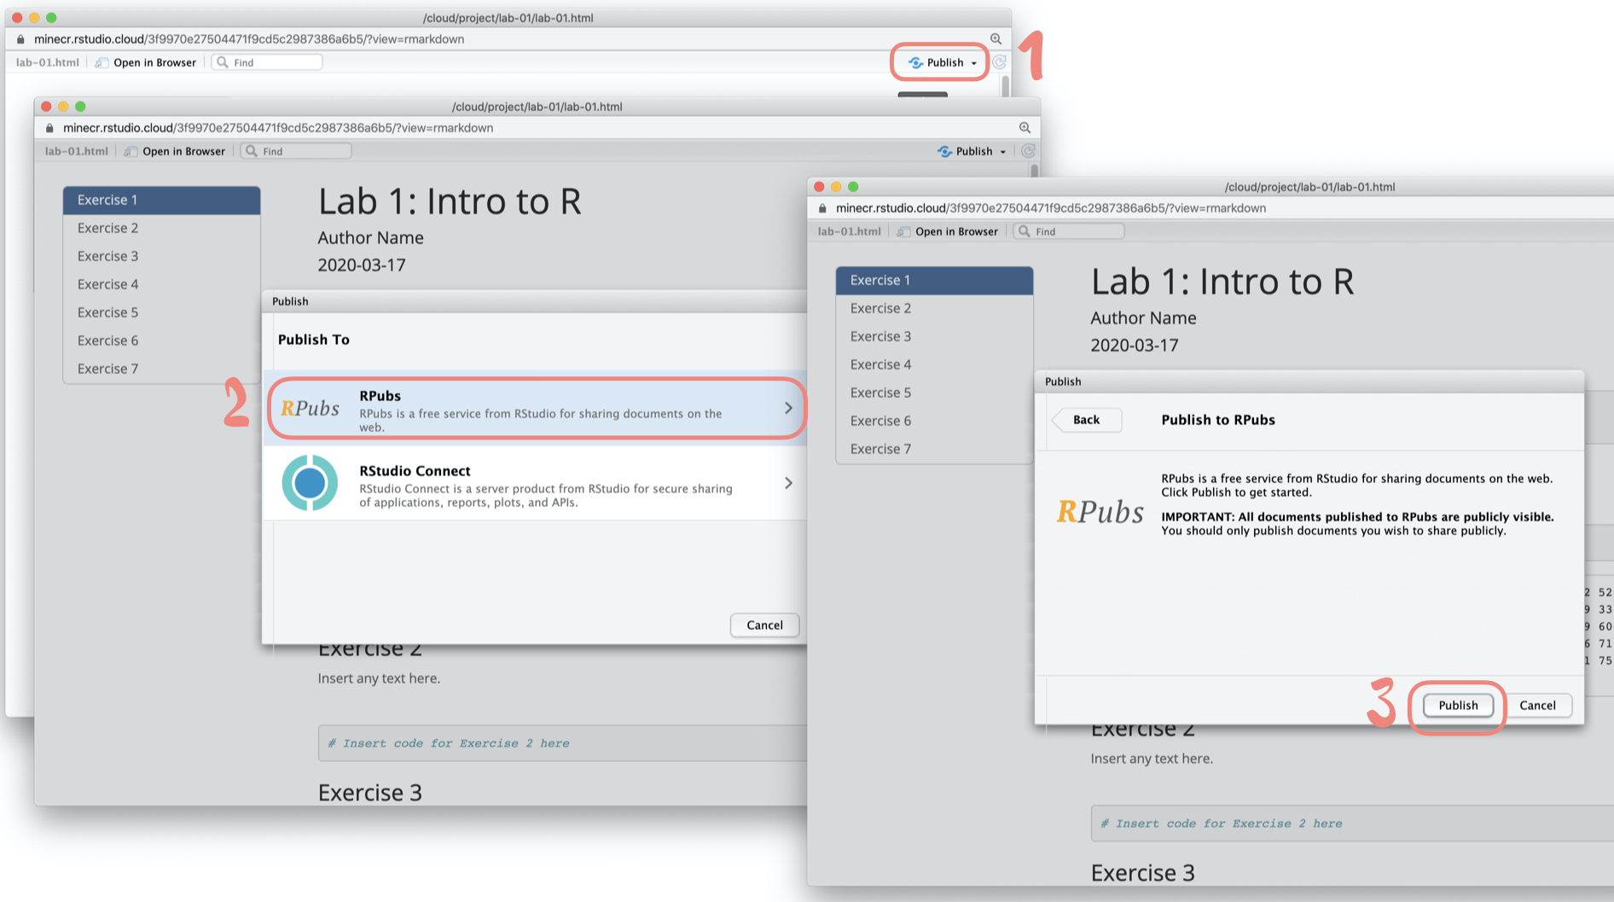This screenshot has height=902, width=1614.
Task: Open Publish dropdown in the Publish To window toolbar
Action: 1002,152
